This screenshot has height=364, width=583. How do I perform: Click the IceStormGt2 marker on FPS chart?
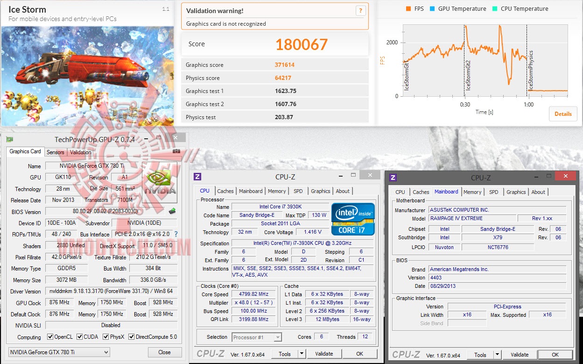pos(468,75)
